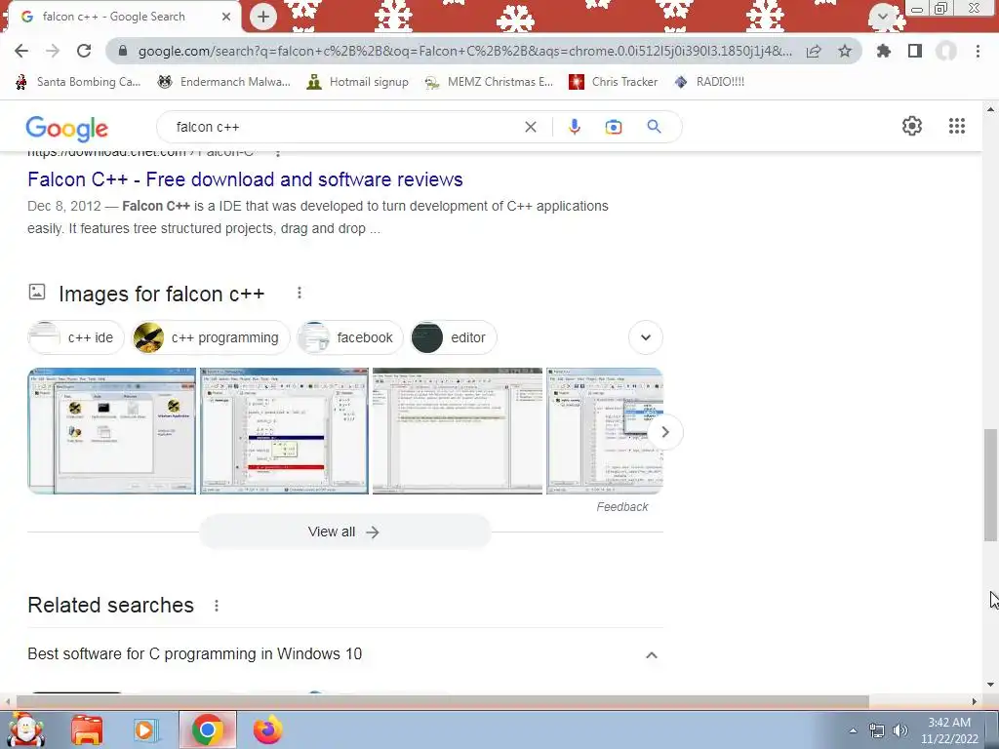This screenshot has width=999, height=749.
Task: Click View all images button
Action: point(344,532)
